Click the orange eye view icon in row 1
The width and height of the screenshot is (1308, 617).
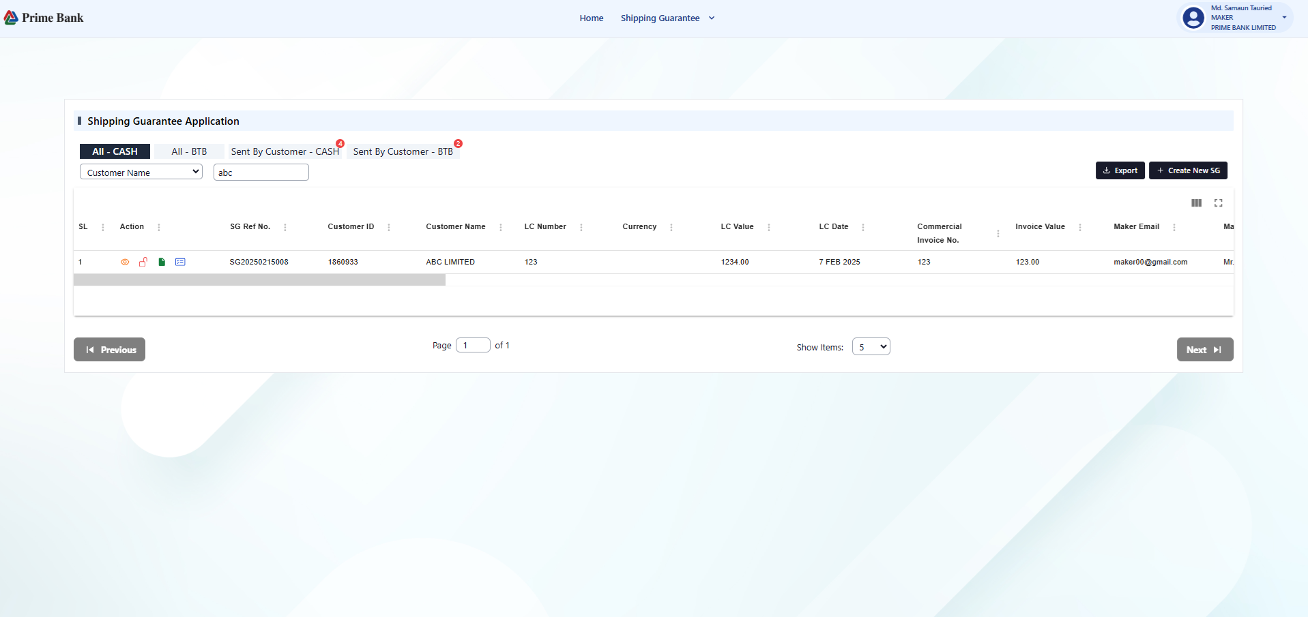125,262
